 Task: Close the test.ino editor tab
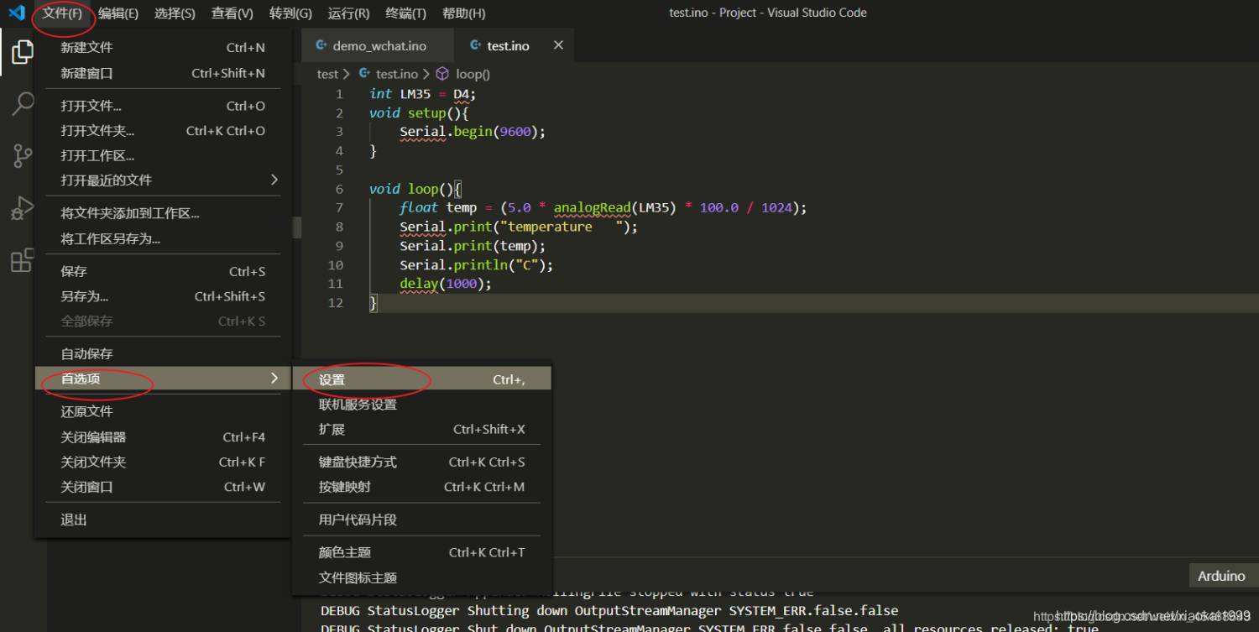point(558,45)
